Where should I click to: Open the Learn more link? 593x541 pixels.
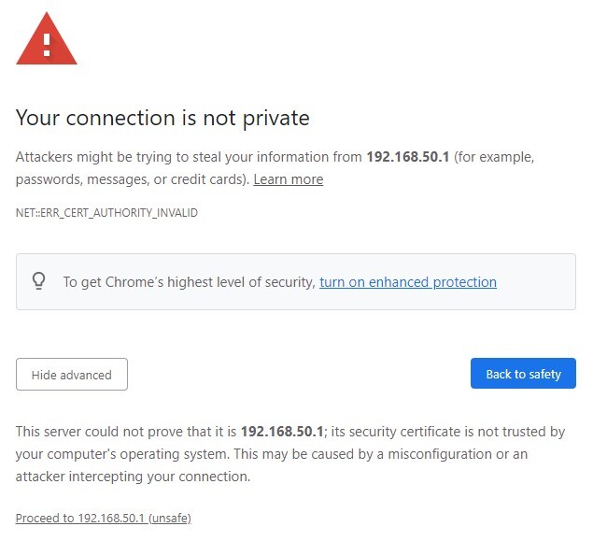(x=288, y=179)
